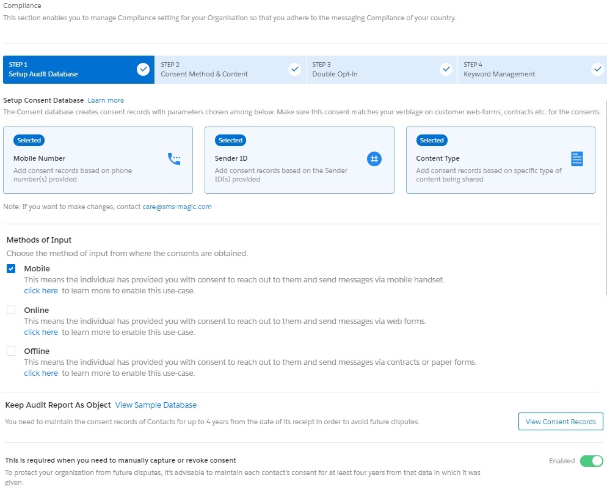The image size is (607, 492).
Task: Open the View Sample Database link
Action: click(155, 405)
